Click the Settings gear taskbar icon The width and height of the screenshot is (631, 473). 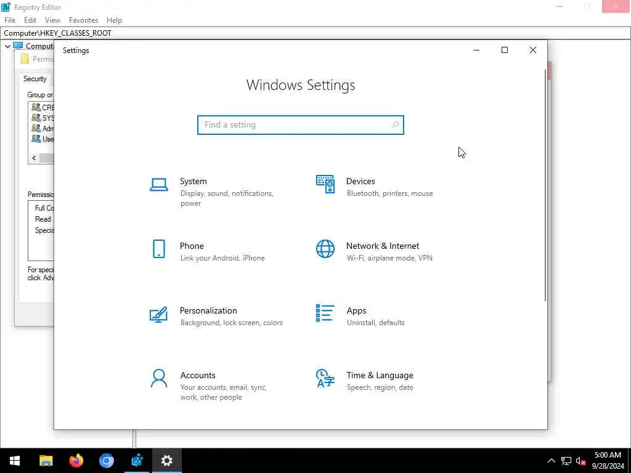(x=167, y=461)
